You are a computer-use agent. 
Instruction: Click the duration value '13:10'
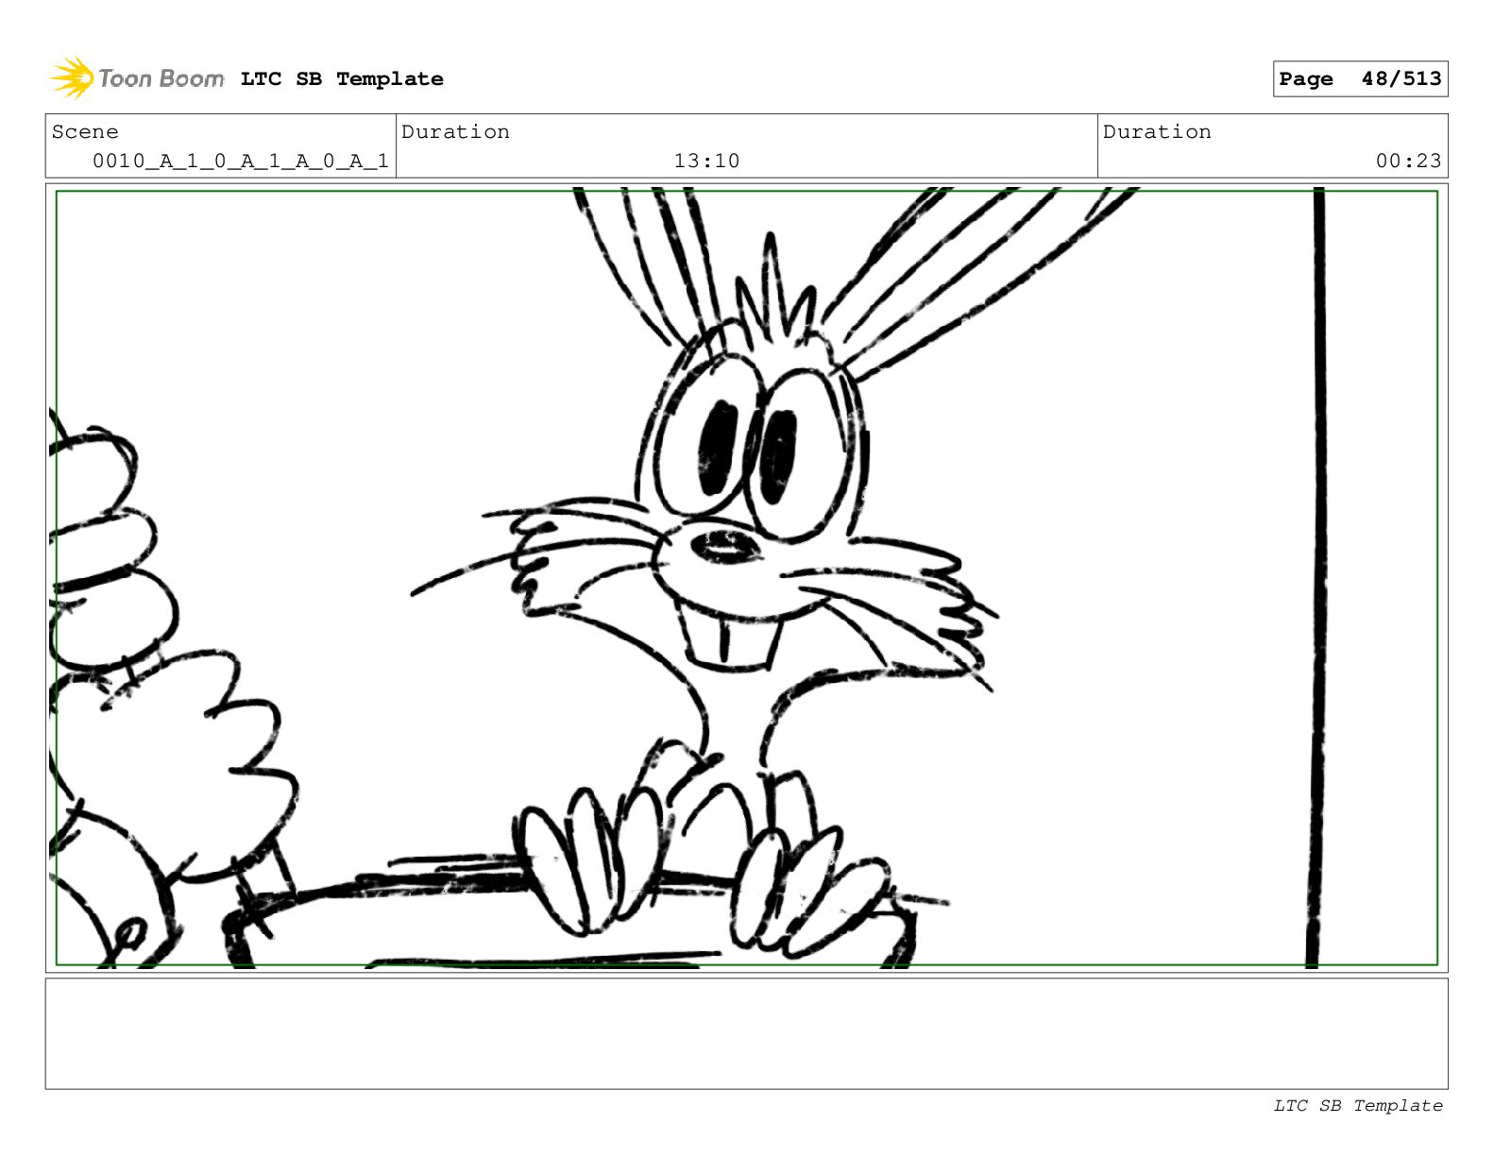(706, 162)
